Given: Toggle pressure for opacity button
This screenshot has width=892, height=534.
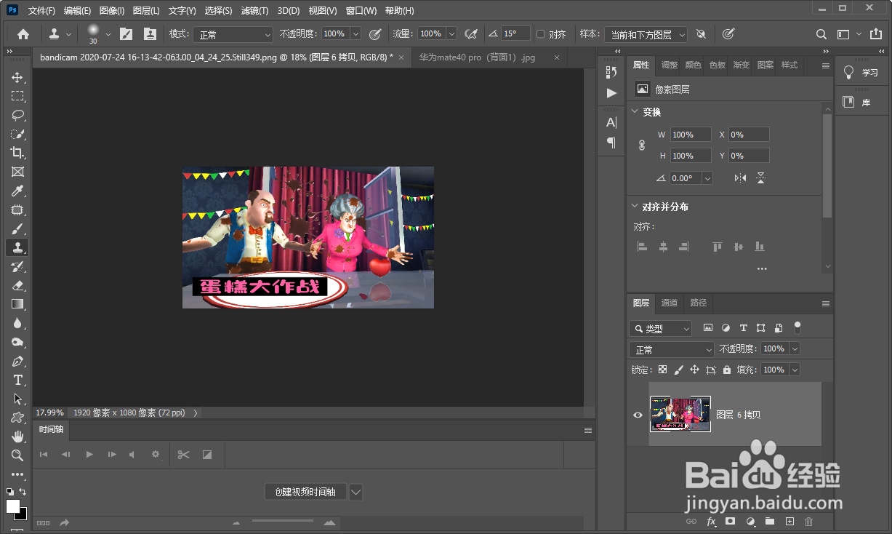Looking at the screenshot, I should pos(375,34).
